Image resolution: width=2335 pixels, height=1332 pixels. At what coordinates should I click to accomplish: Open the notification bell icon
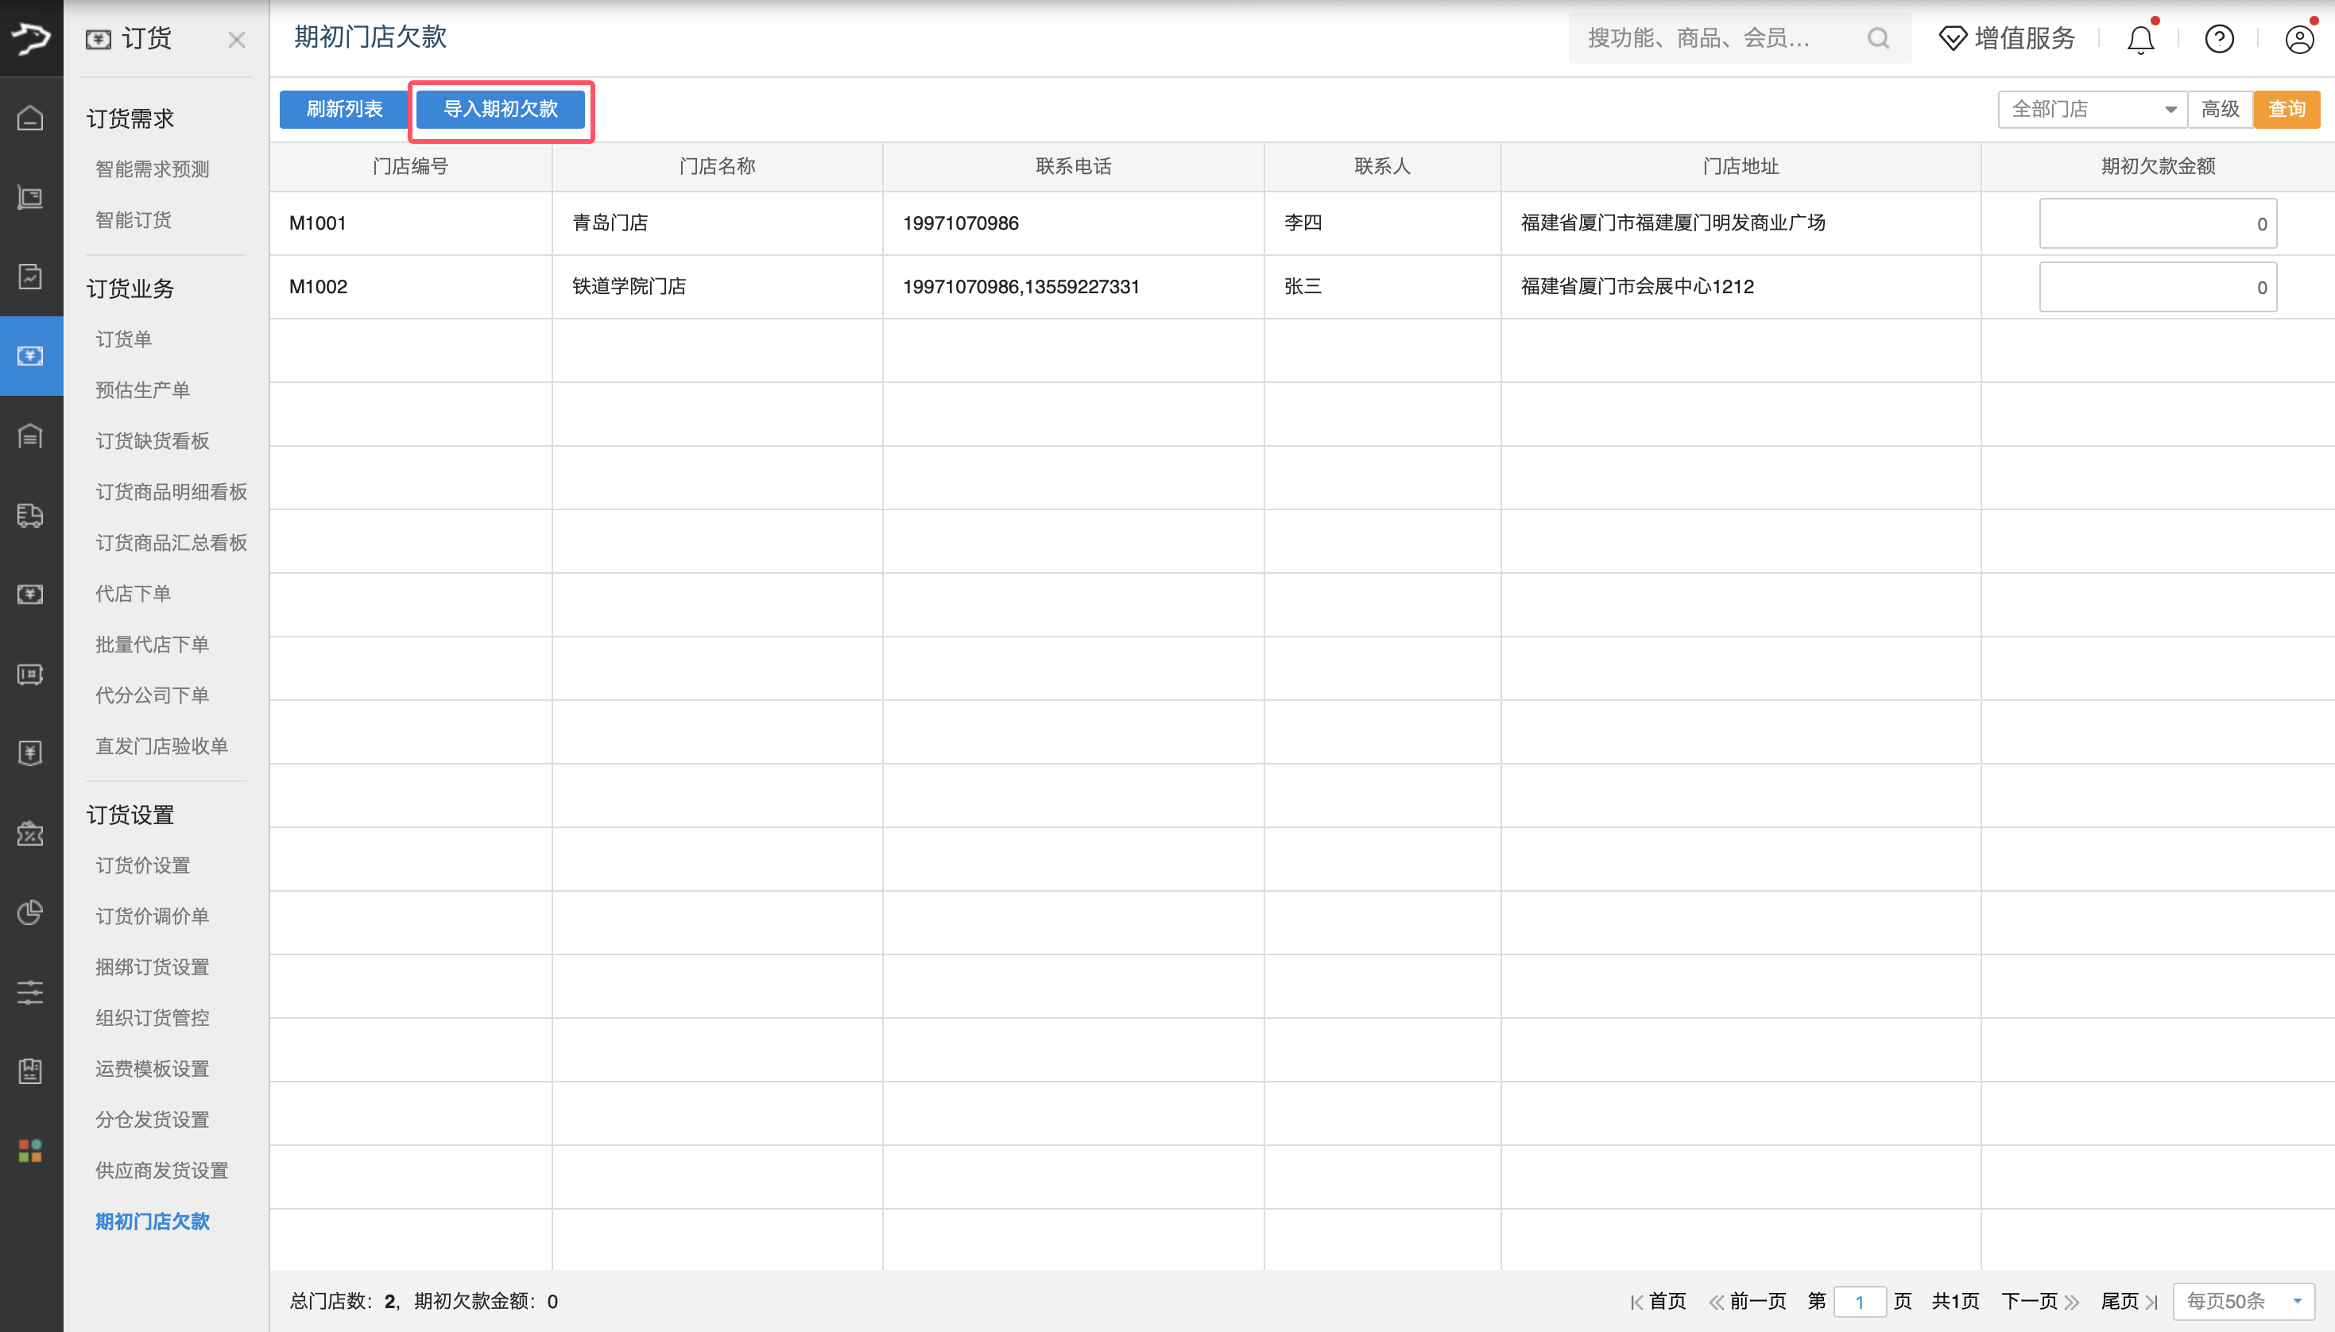tap(2140, 38)
